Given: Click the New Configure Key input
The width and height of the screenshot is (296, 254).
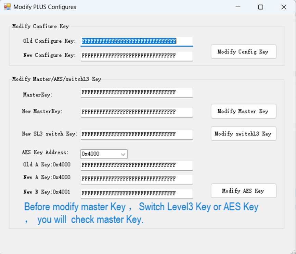Looking at the screenshot, I should coord(137,56).
